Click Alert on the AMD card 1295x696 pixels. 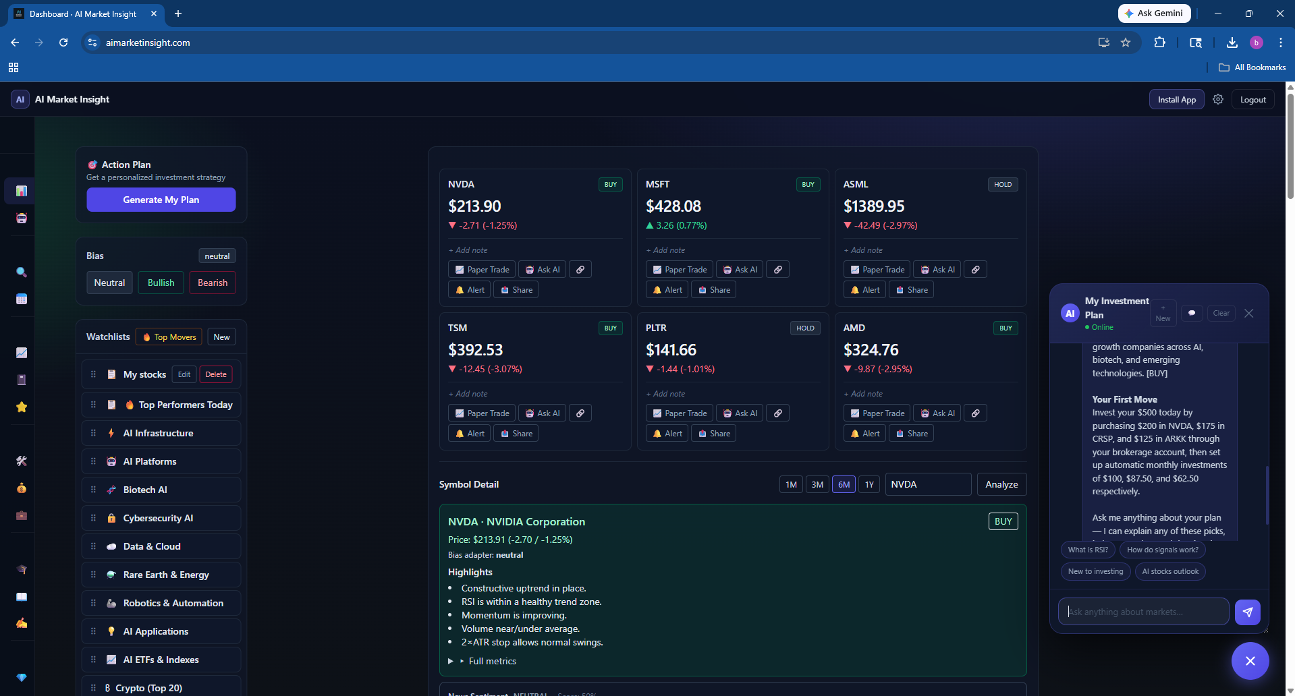[x=864, y=434]
